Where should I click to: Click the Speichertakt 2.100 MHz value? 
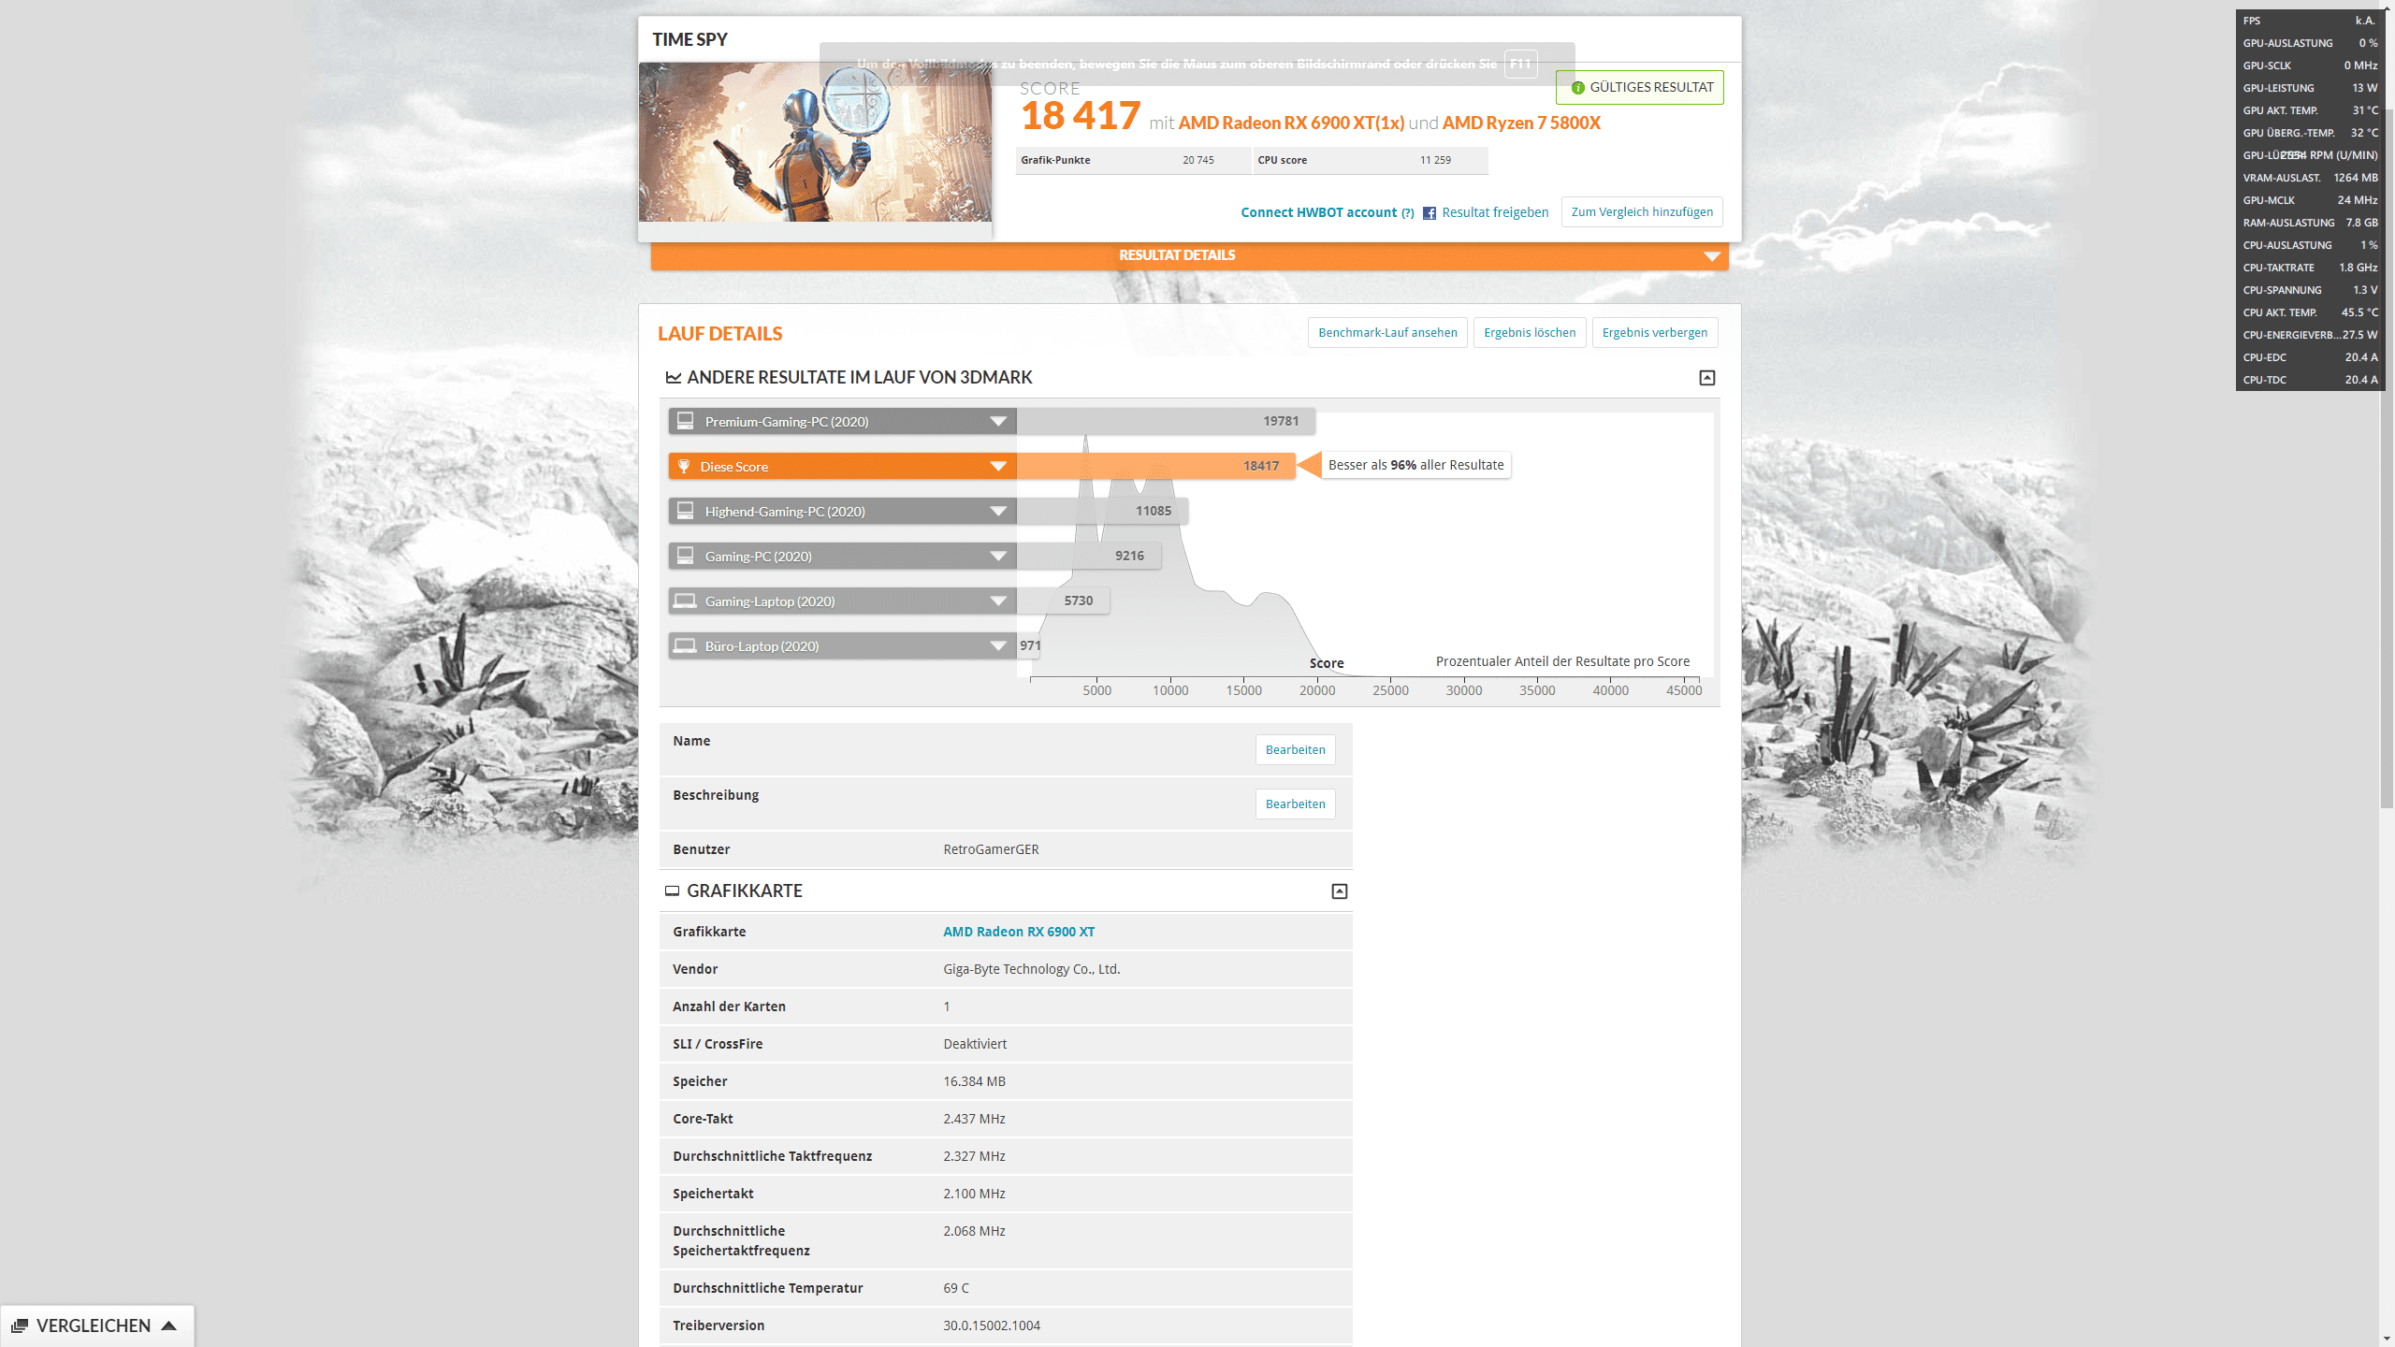[974, 1195]
